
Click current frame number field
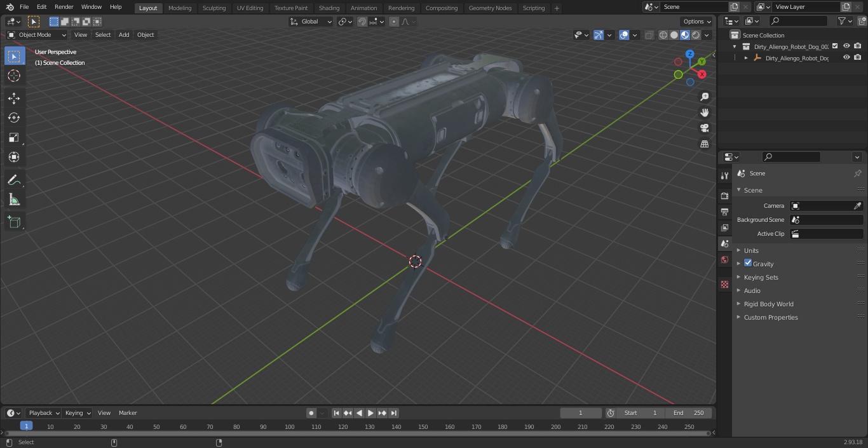(x=580, y=413)
